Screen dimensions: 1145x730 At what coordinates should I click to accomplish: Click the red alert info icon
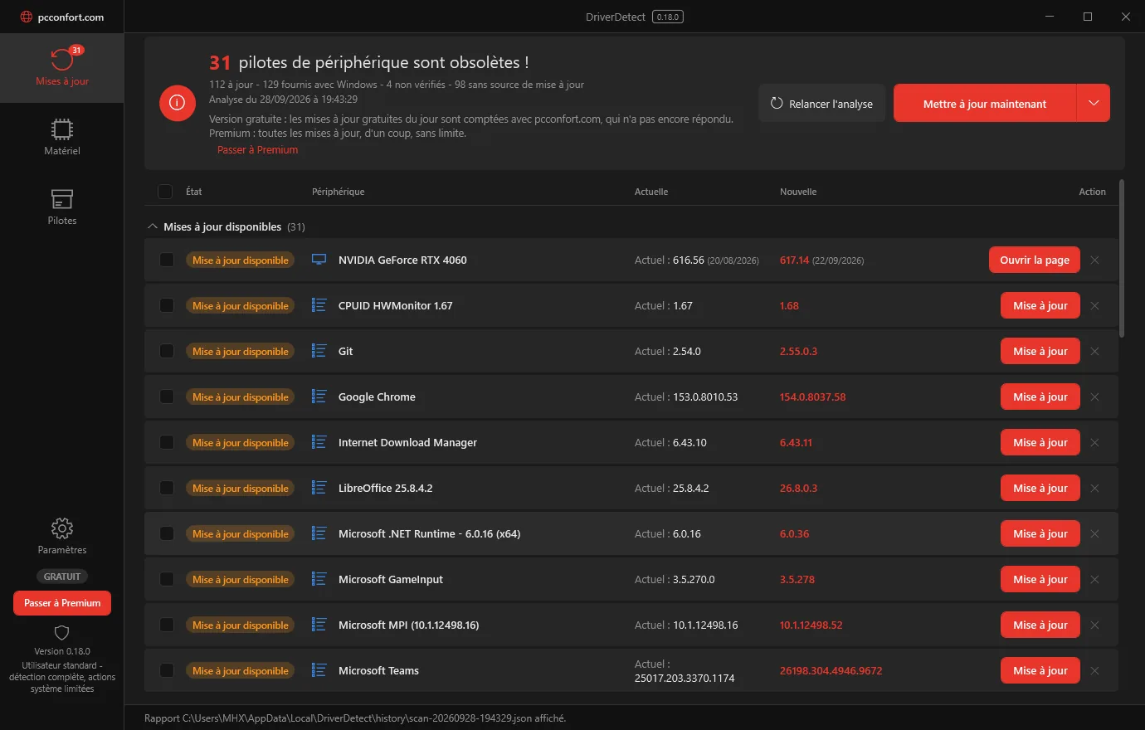pyautogui.click(x=177, y=103)
